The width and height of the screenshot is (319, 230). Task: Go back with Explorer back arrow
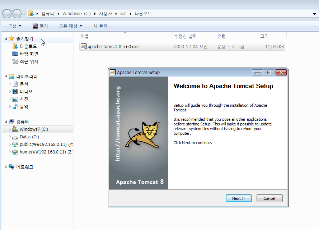coord(7,14)
